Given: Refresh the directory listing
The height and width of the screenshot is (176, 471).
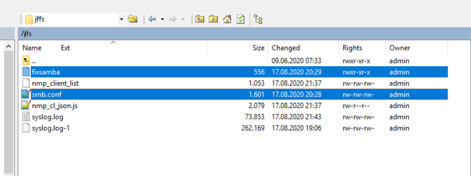Looking at the screenshot, I should pos(240,19).
